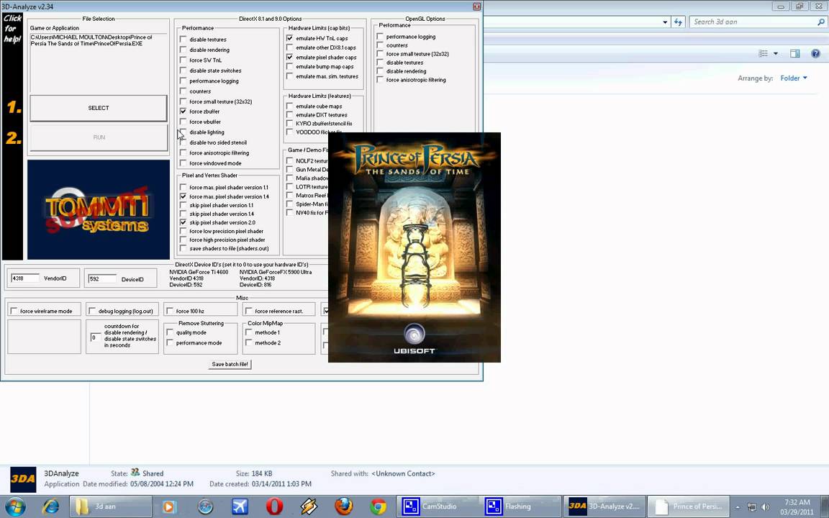Image resolution: width=829 pixels, height=518 pixels.
Task: Enable 'force 100 hz' checkbox
Action: click(x=171, y=311)
